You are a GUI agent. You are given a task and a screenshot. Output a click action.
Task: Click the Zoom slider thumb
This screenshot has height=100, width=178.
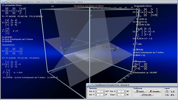click(120, 95)
